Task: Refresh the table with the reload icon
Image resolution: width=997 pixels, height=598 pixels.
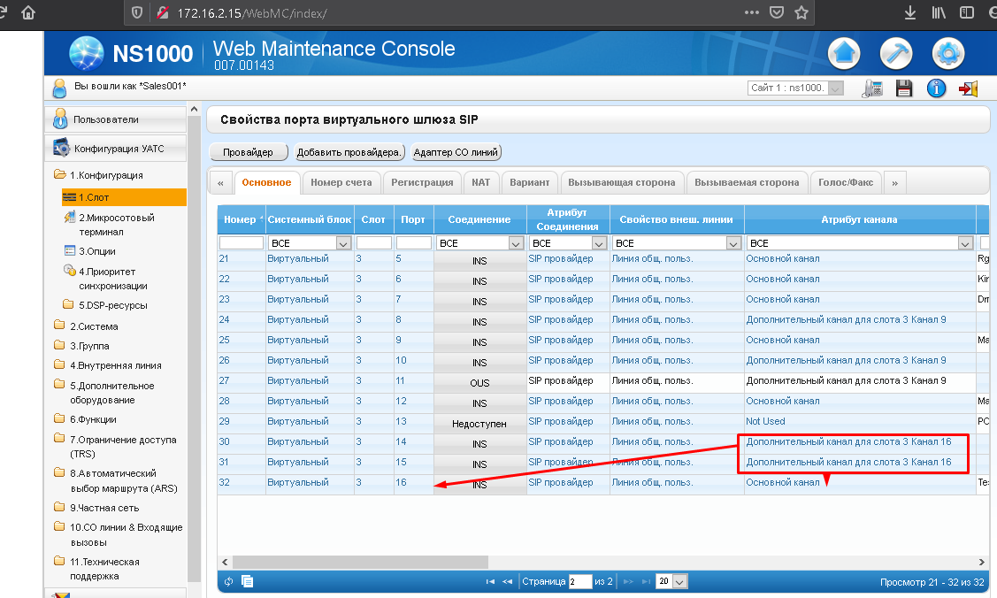Action: pyautogui.click(x=229, y=581)
